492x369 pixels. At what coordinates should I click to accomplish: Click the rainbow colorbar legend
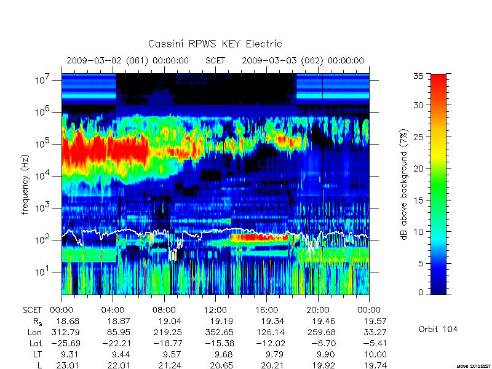[x=438, y=184]
